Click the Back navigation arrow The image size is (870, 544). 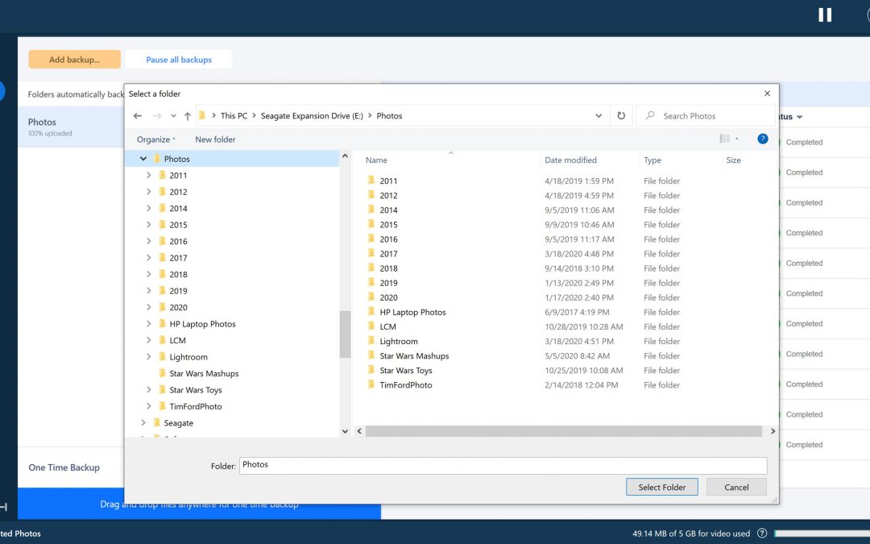(138, 116)
